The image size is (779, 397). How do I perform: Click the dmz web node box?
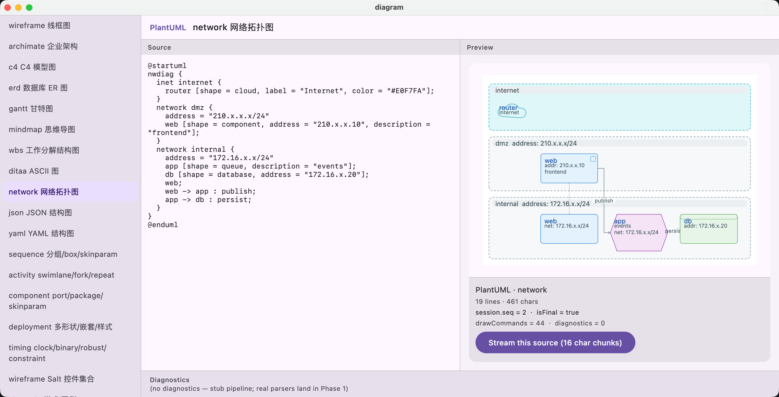(x=569, y=169)
